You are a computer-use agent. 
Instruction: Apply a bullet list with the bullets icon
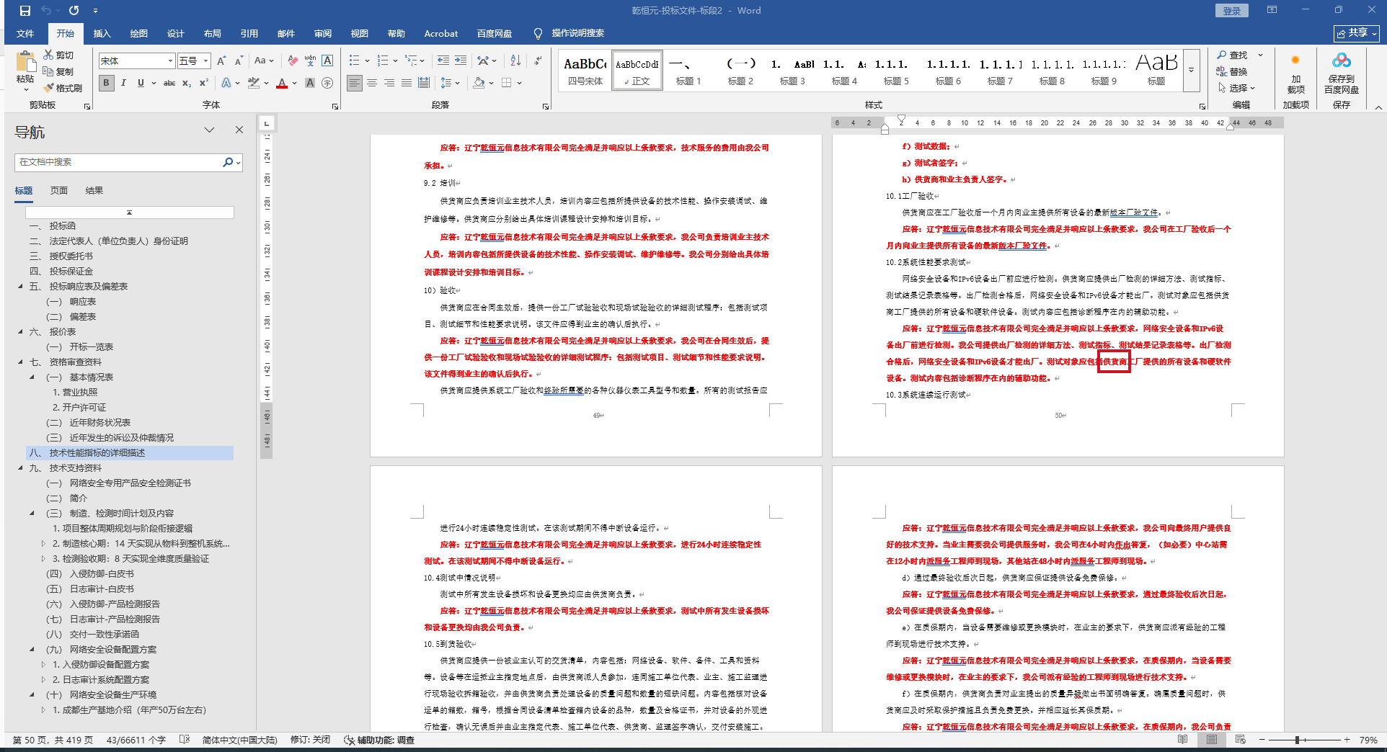point(354,61)
